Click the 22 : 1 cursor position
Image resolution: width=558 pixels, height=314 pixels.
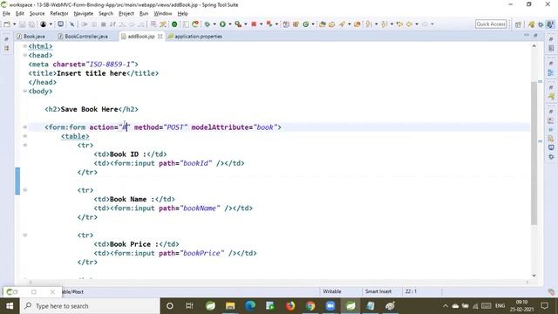(x=411, y=291)
